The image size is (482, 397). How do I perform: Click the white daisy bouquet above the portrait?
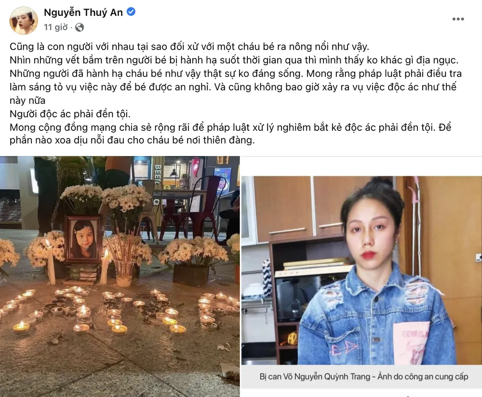(81, 199)
